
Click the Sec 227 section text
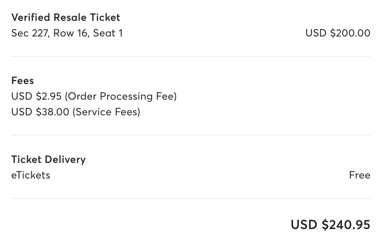(x=30, y=33)
